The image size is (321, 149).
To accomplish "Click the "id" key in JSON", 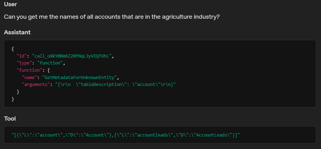I will 22,56.
